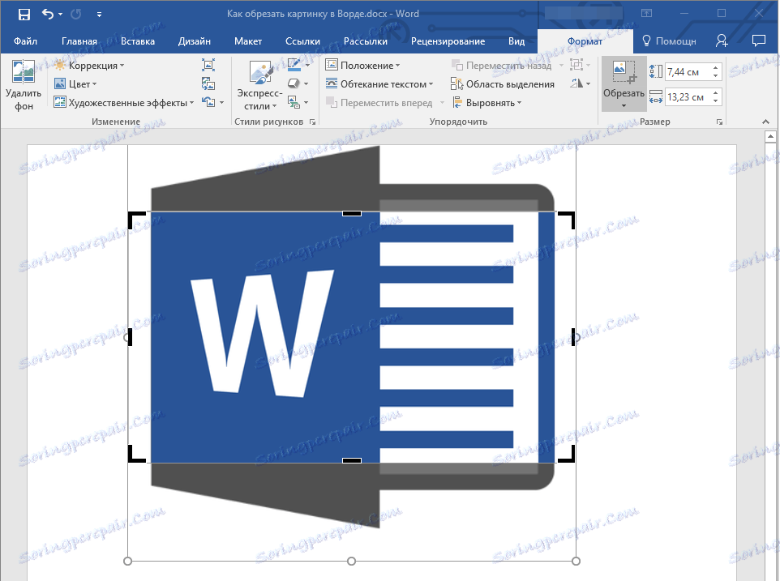Open the Цвет dropdown

75,84
